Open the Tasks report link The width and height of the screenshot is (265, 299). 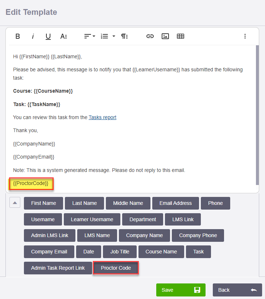pyautogui.click(x=103, y=117)
